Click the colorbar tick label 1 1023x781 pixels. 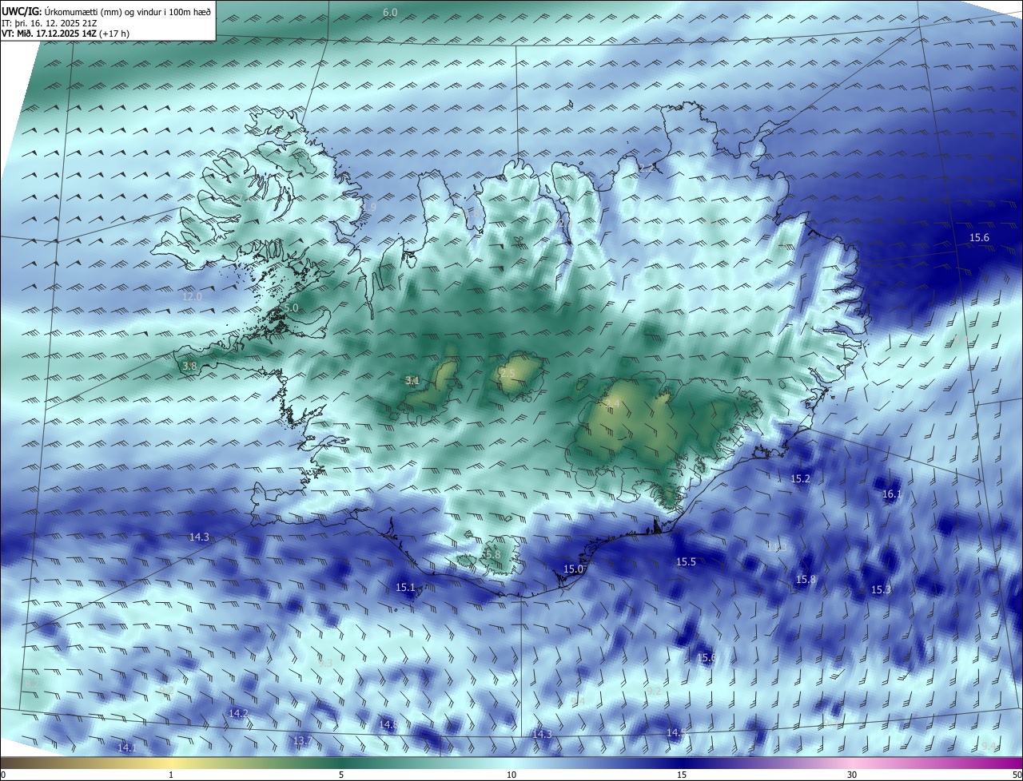[171, 775]
